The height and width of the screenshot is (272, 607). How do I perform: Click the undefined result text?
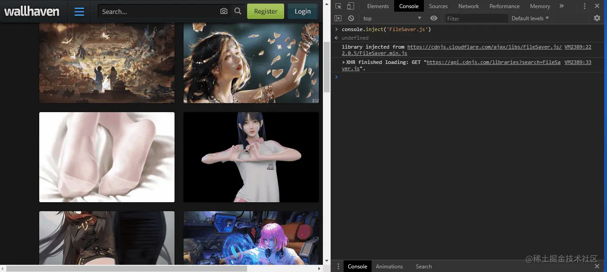355,38
